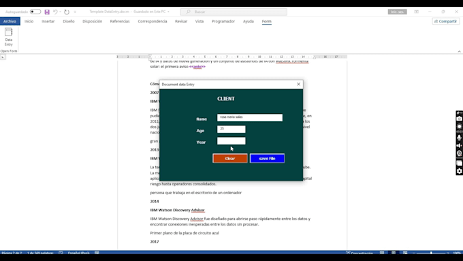Click the zoom in plus icon

448,253
